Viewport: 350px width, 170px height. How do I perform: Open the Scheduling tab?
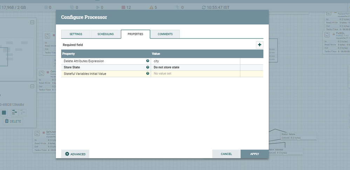tap(105, 34)
